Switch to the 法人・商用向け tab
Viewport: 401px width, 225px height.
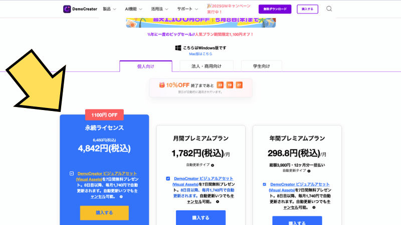[207, 66]
